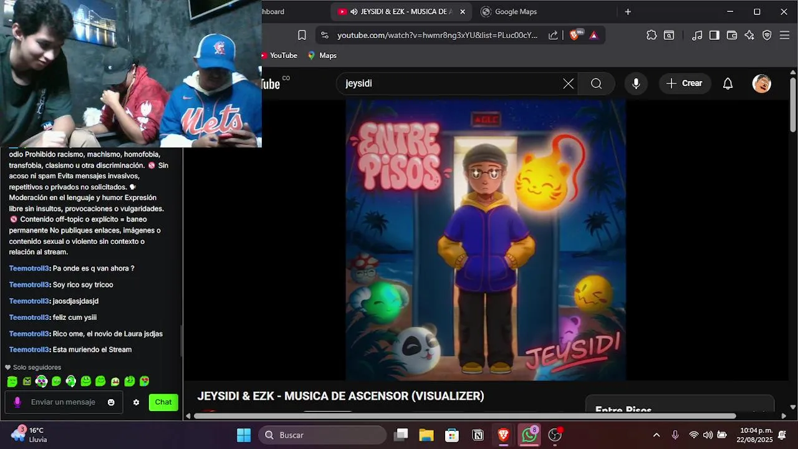Open the tab search toolbar icon
Screen dimensions: 798x449
(x=669, y=36)
